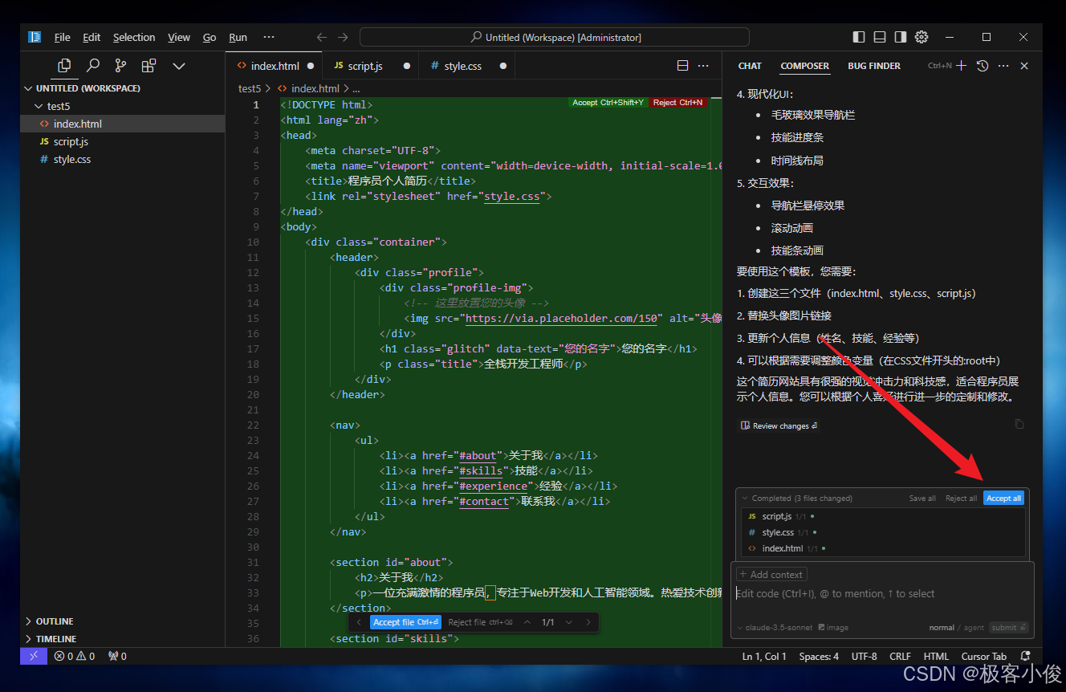The height and width of the screenshot is (692, 1066).
Task: Toggle secondary side bar layout button
Action: (901, 37)
